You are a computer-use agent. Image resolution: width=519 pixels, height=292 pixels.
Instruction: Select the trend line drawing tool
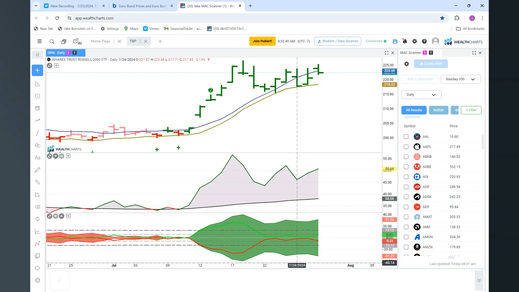pos(38,133)
